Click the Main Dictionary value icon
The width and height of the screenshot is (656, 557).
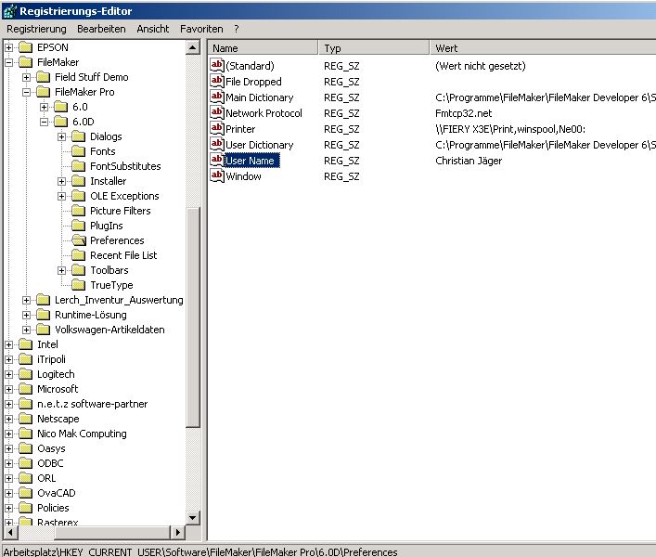pyautogui.click(x=217, y=97)
